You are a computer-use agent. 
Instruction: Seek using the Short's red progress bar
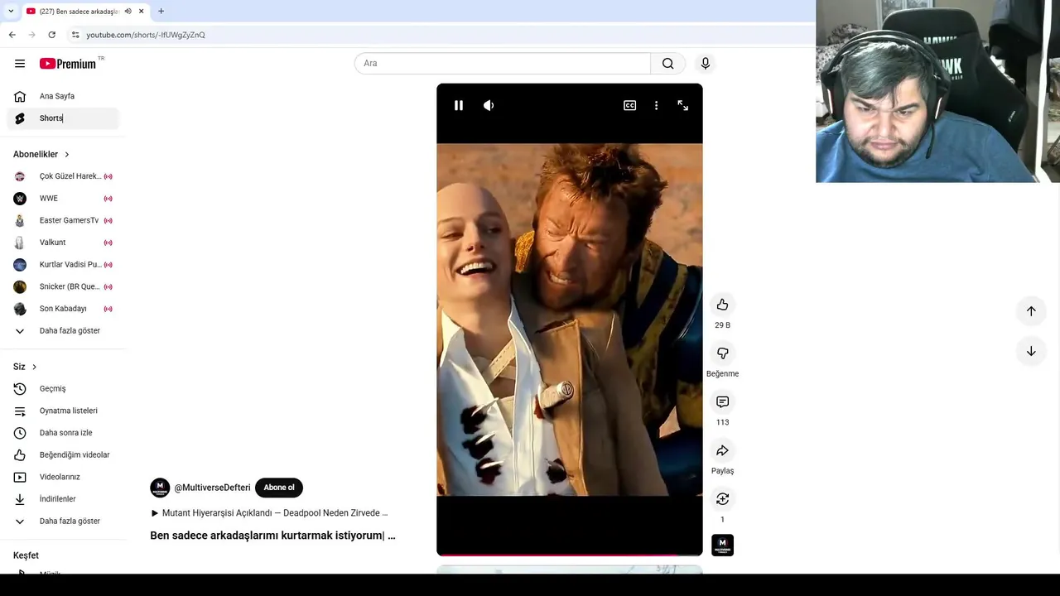pos(570,555)
